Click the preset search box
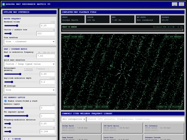Screen dimensions: 187x140 click(x=135, y=119)
